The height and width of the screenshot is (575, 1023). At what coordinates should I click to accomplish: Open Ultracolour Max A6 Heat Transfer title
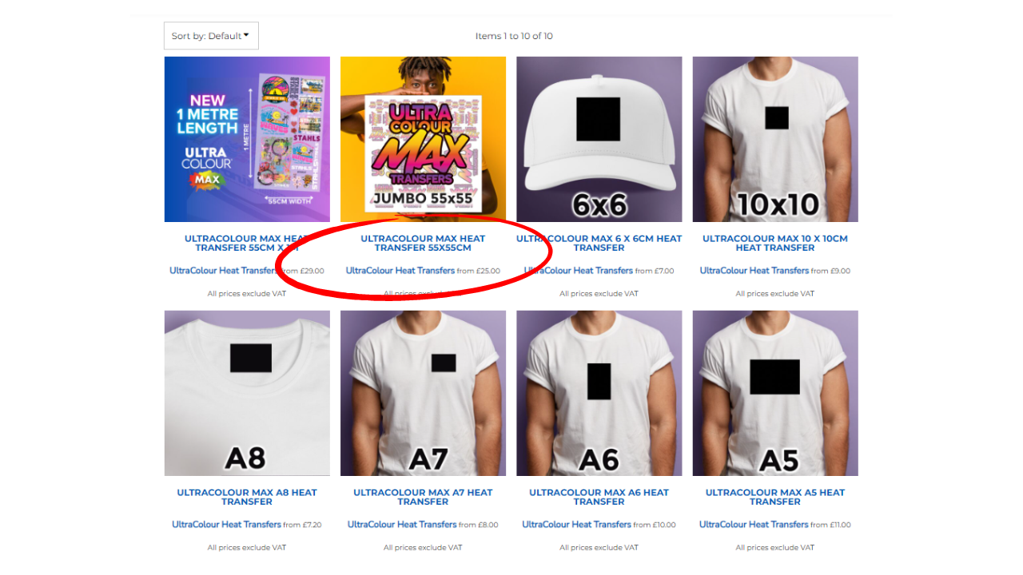[599, 497]
